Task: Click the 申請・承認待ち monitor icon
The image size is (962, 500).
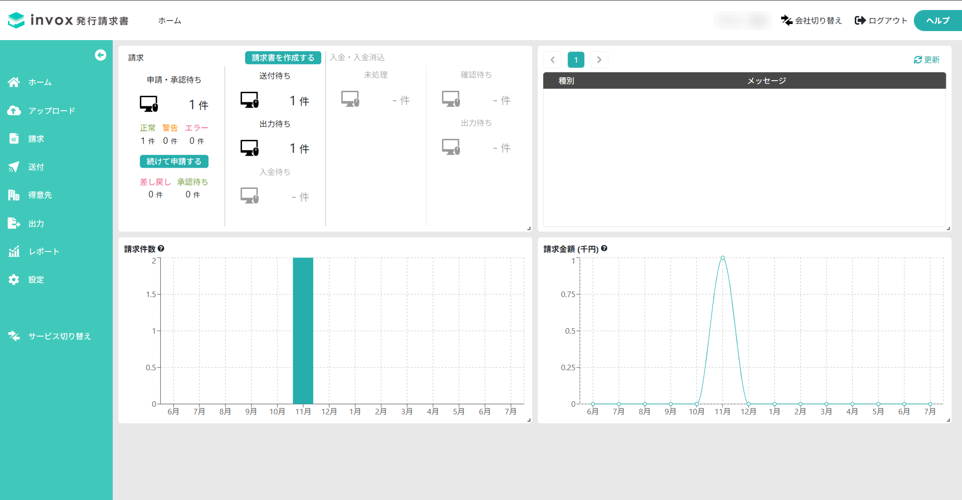Action: (149, 104)
